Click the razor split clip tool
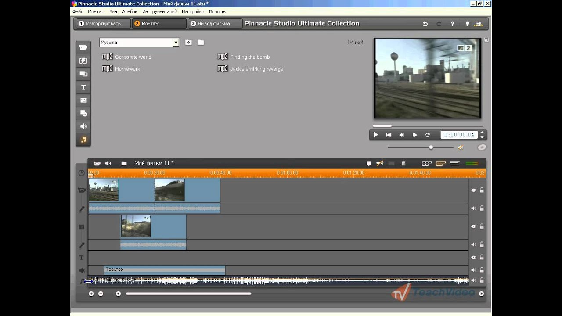 pyautogui.click(x=391, y=164)
